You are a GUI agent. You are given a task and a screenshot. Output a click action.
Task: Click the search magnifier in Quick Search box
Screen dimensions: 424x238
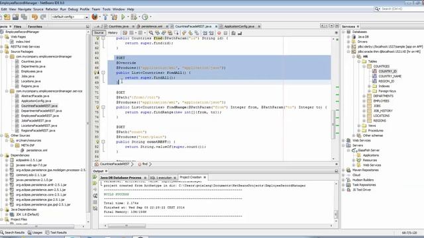pyautogui.click(x=377, y=9)
